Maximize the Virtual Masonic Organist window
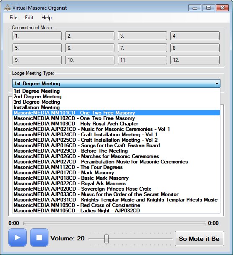This screenshot has width=233, height=255. [x=208, y=8]
